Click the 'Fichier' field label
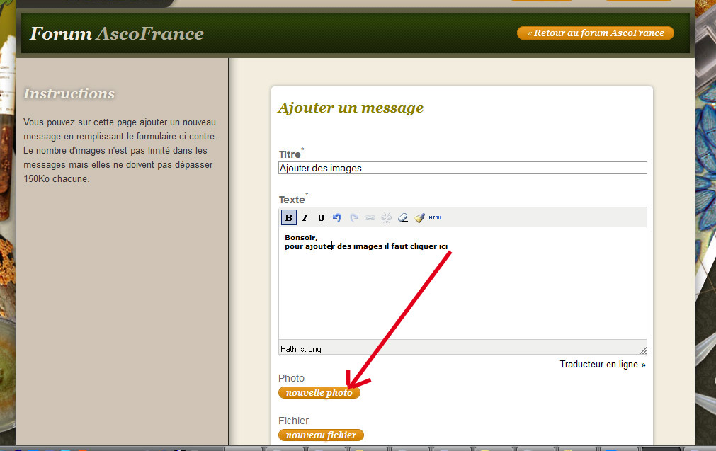 294,421
